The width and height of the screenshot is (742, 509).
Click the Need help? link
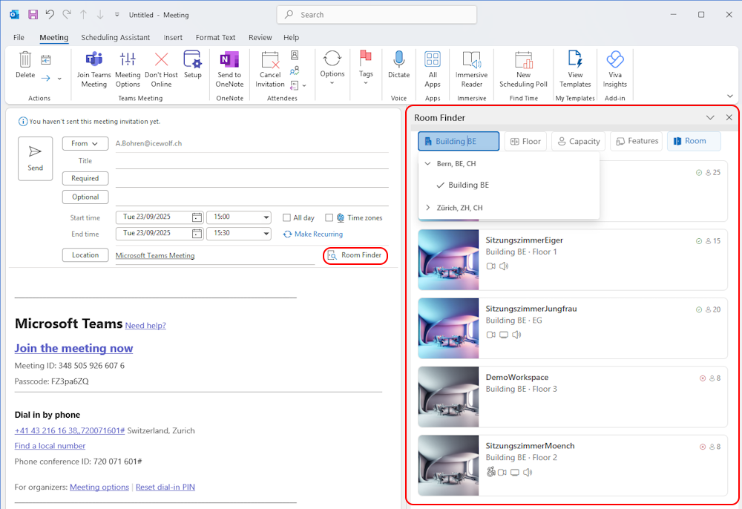coord(145,326)
